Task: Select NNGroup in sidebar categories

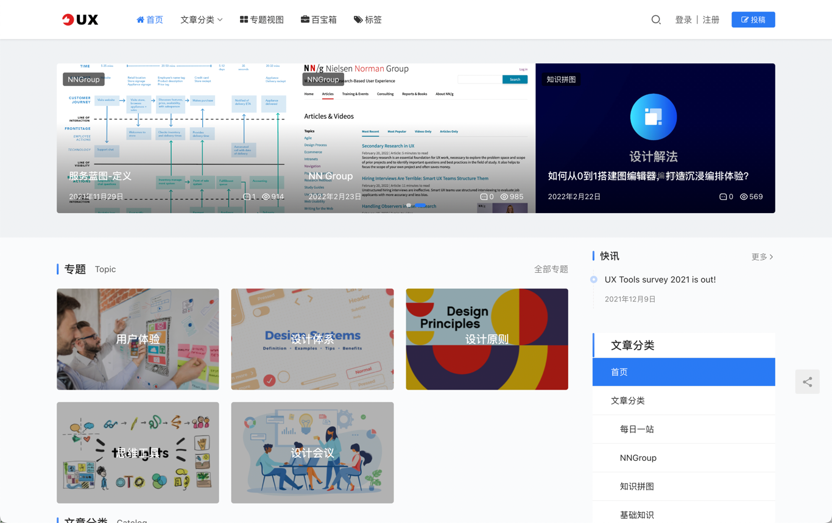Action: (683, 458)
